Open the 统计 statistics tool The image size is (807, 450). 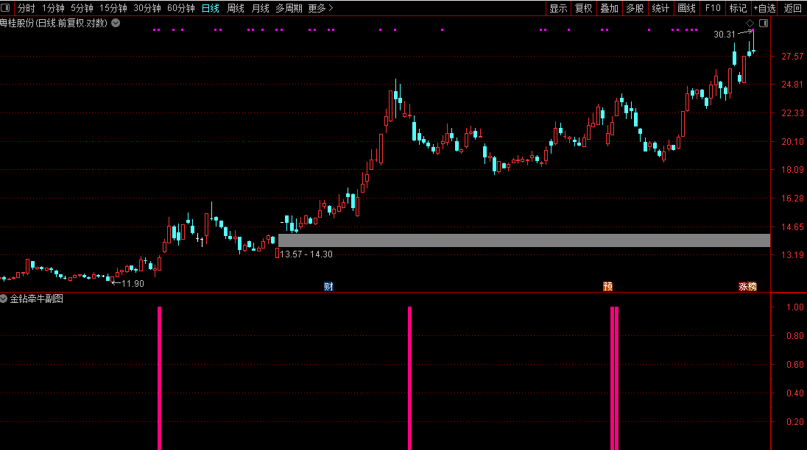(x=660, y=8)
